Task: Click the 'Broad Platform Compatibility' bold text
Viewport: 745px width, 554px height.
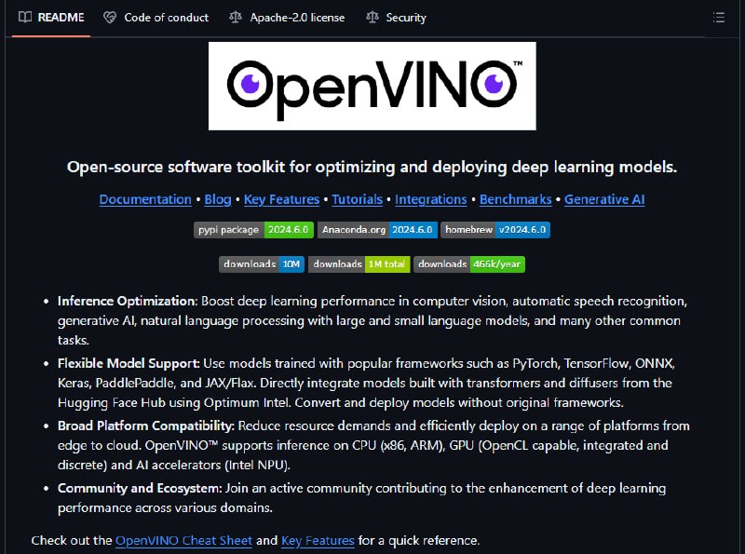Action: point(146,426)
